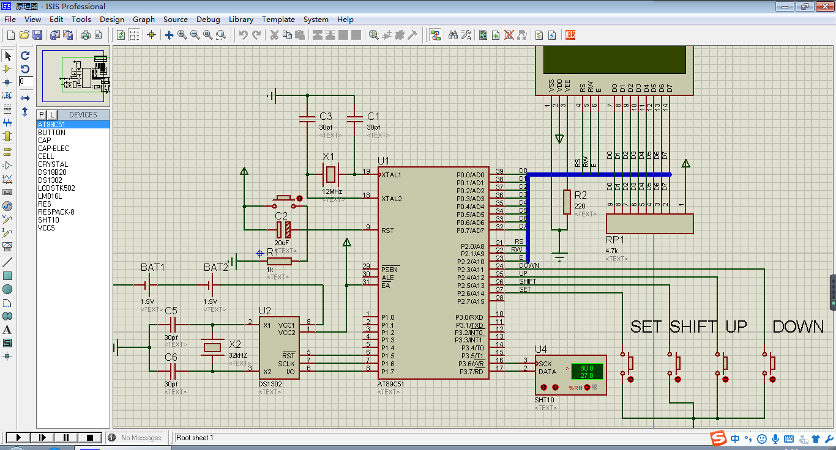
Task: Create a new design file
Action: click(x=10, y=35)
